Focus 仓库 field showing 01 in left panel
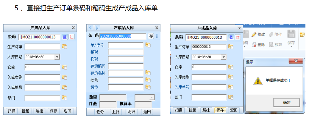This screenshot has height=118, width=309. click(x=42, y=67)
